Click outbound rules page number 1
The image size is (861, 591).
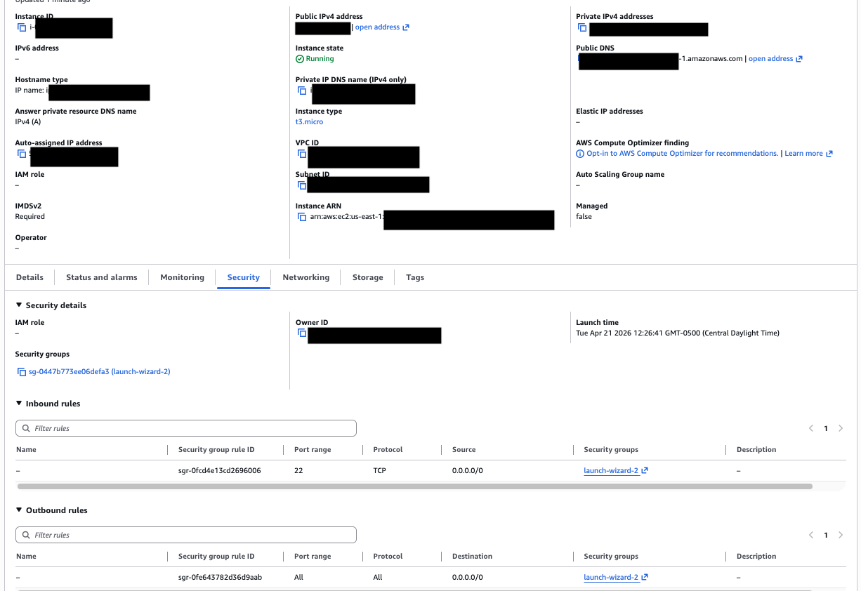(x=826, y=535)
